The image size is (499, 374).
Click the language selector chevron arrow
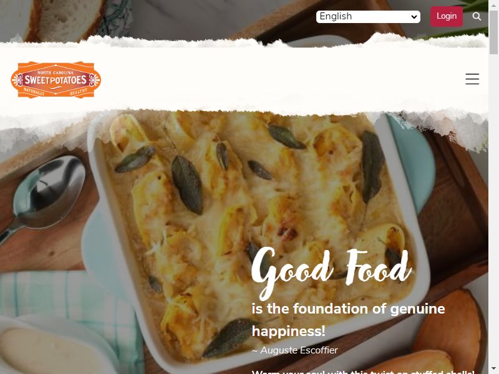coord(414,17)
